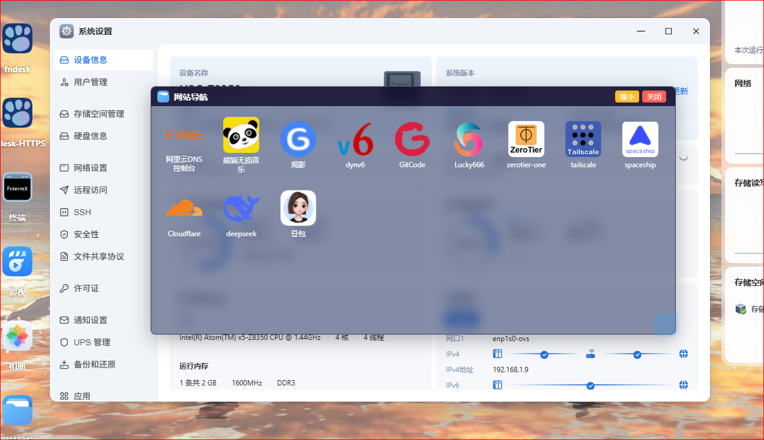
Task: Select 网络设置 in settings sidebar
Action: coord(104,168)
